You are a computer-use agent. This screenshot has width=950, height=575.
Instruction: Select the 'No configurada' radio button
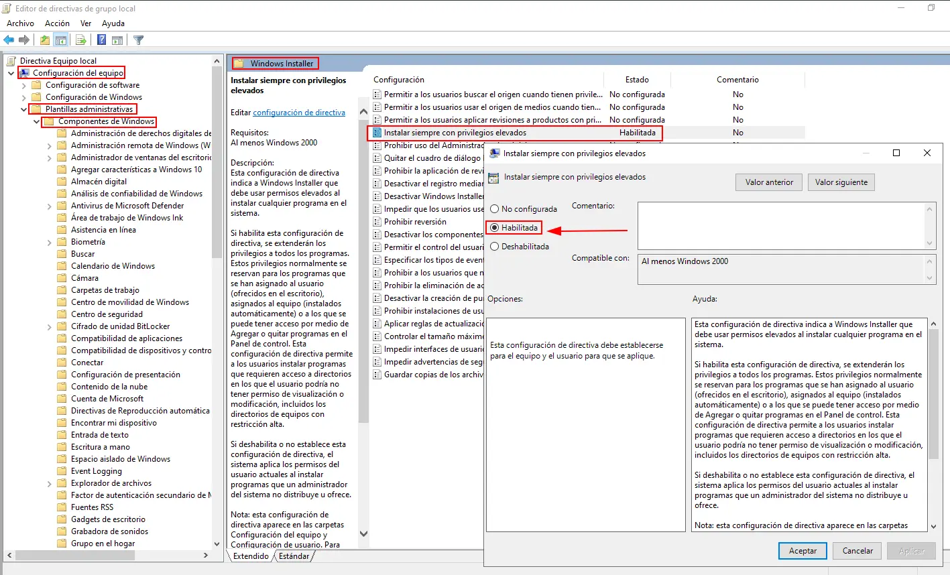pyautogui.click(x=495, y=209)
